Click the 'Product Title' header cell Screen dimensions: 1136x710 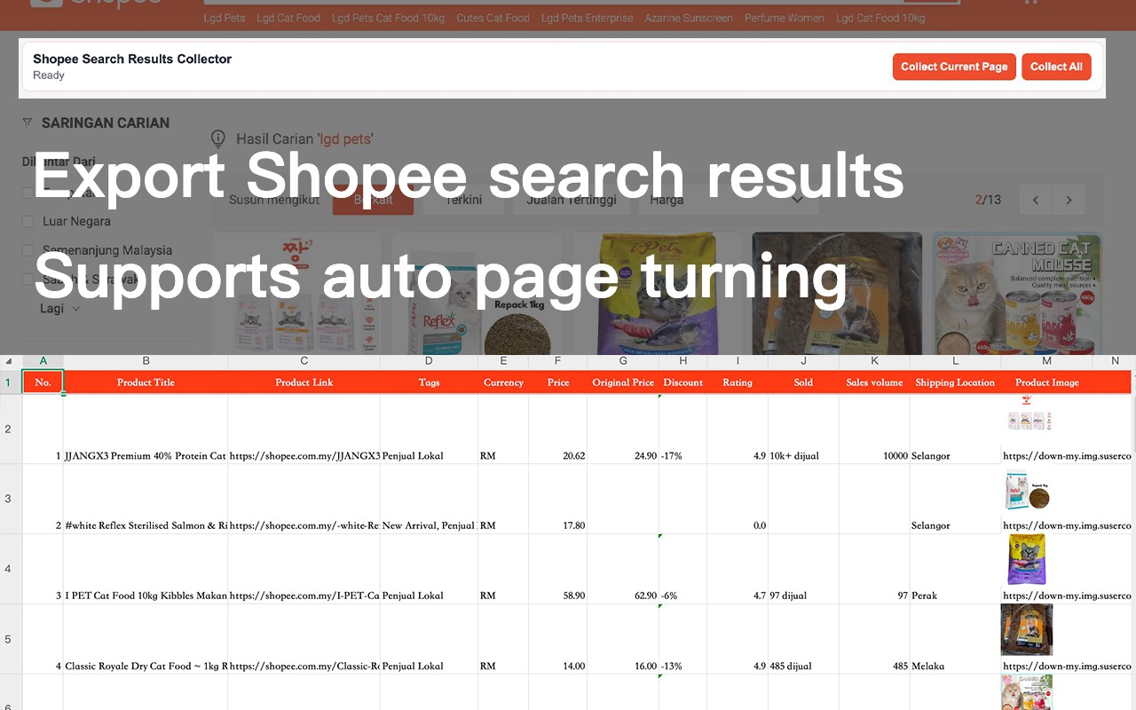coord(146,383)
